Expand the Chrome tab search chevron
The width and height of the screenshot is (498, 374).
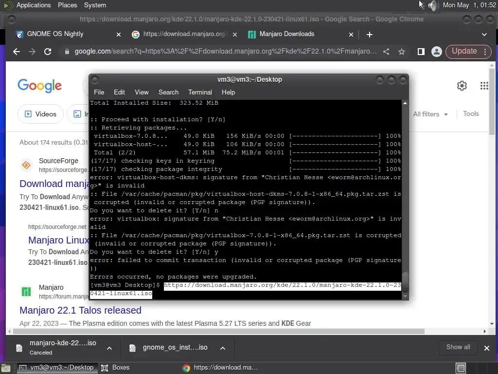pos(484,35)
